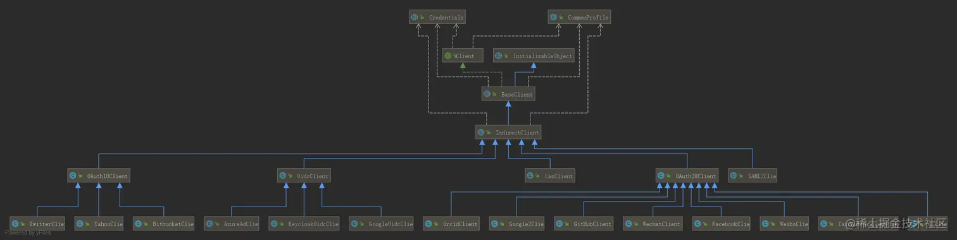Click the green interface icon on Client

[447, 56]
